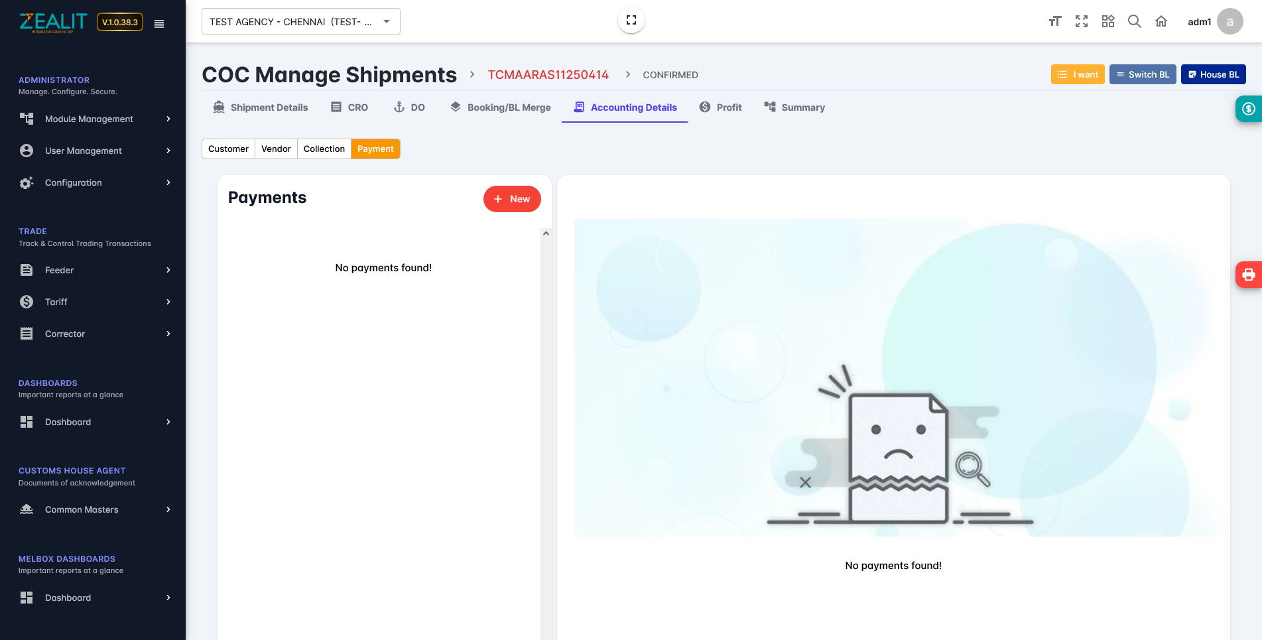
Task: Click the center focus frame icon
Action: [631, 20]
